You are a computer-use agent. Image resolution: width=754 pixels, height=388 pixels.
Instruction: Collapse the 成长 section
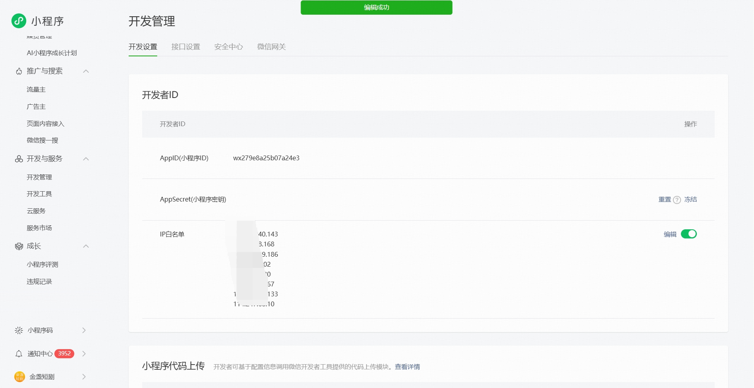(86, 246)
